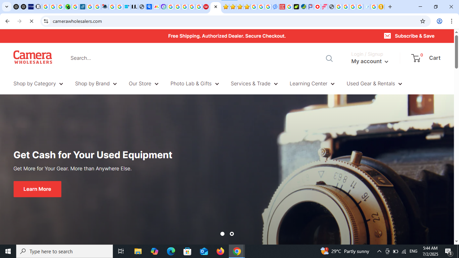Viewport: 459px width, 258px height.
Task: Click the Chrome taskbar icon
Action: (x=237, y=251)
